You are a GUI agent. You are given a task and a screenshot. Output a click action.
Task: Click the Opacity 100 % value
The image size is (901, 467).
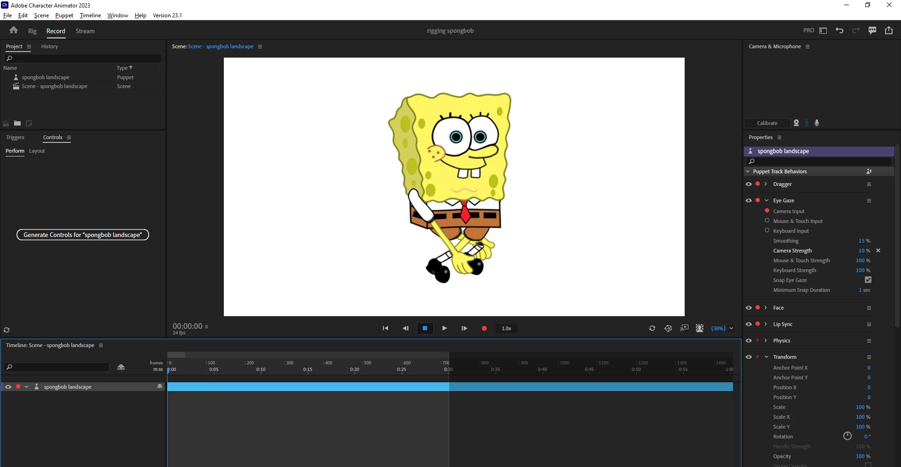point(863,456)
